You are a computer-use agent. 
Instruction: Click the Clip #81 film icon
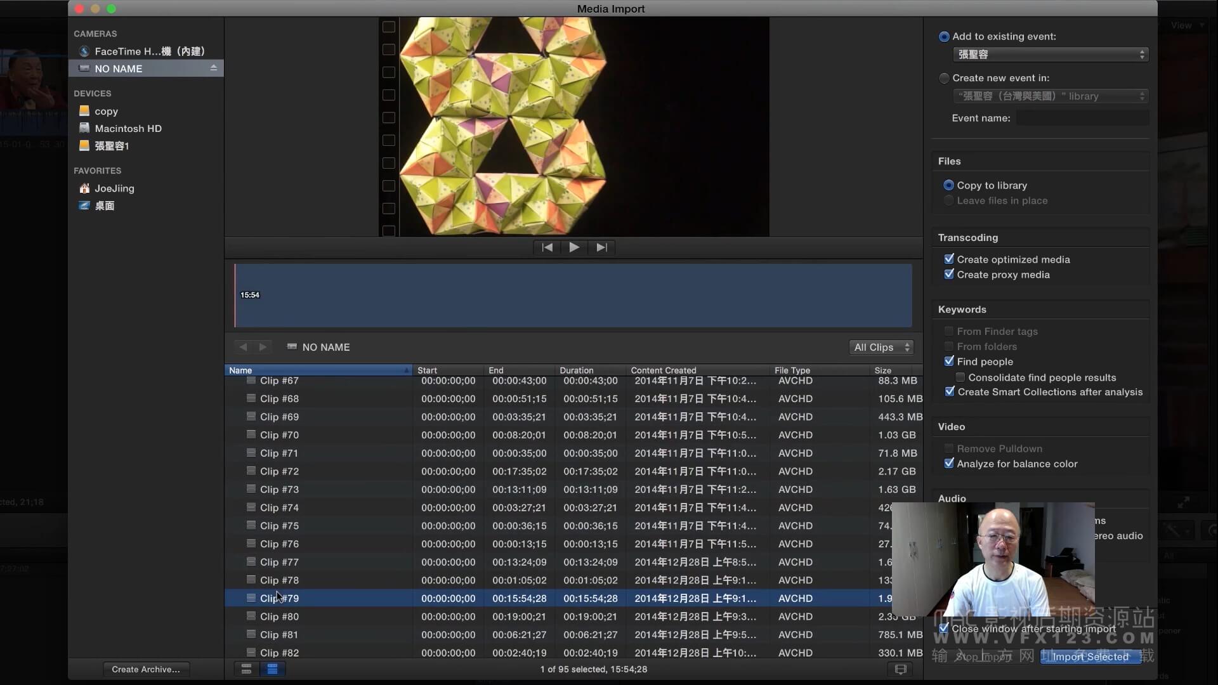click(x=251, y=634)
